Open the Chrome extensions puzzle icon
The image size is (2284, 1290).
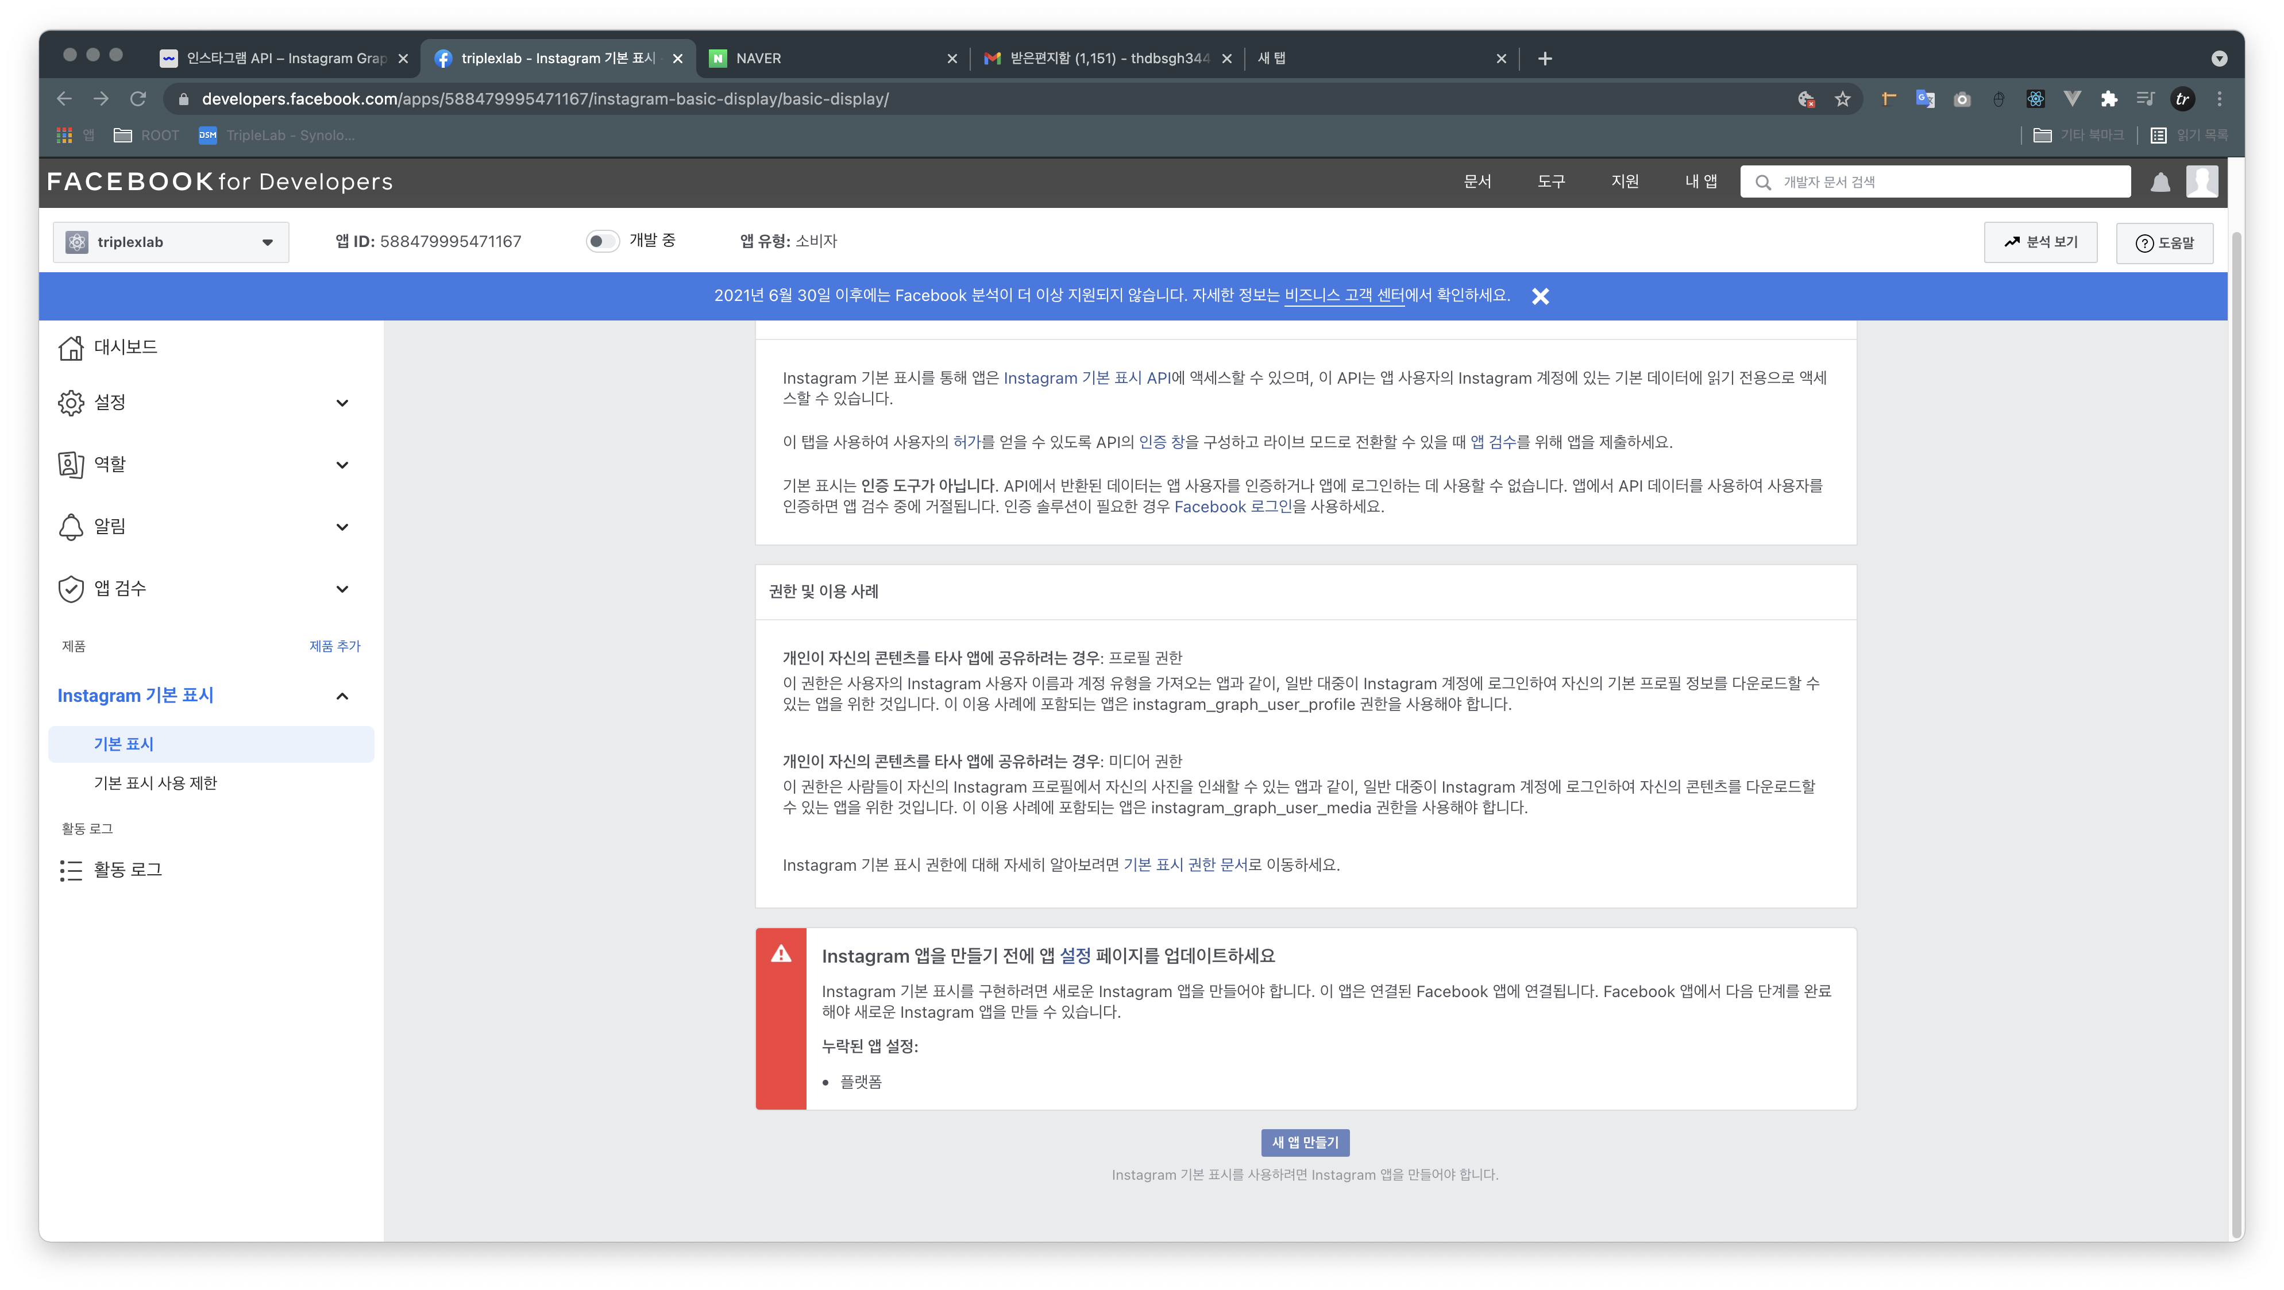[x=2108, y=98]
